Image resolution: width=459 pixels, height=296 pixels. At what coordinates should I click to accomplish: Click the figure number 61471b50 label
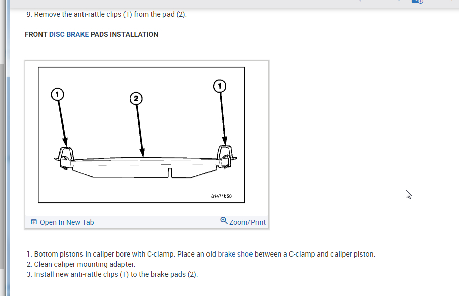[221, 196]
